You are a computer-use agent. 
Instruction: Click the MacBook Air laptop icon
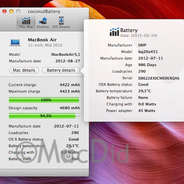click(15, 43)
